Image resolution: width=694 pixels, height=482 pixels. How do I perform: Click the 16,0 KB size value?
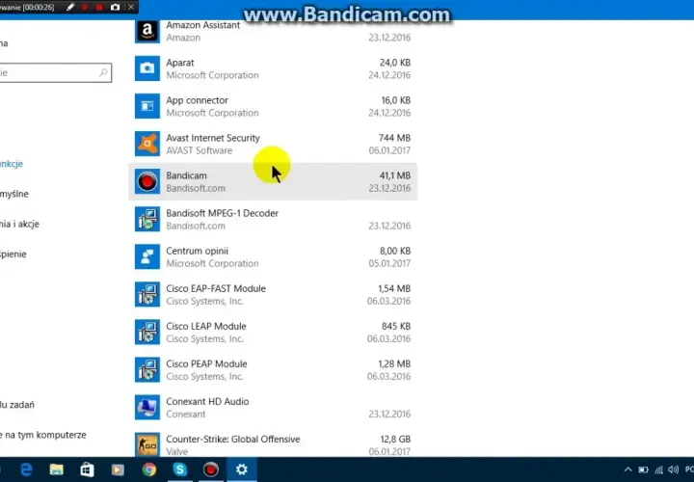coord(396,100)
